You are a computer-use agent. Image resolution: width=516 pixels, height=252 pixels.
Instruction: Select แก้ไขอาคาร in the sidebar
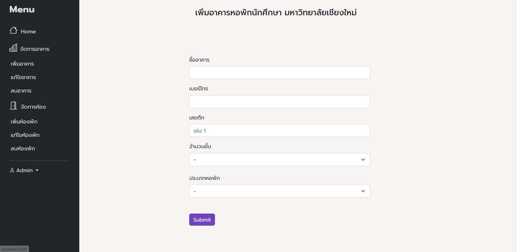coord(23,77)
